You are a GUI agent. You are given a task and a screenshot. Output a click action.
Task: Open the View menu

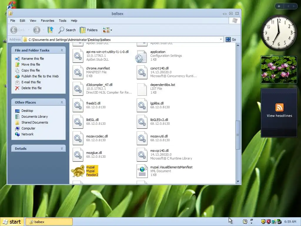coord(33,21)
